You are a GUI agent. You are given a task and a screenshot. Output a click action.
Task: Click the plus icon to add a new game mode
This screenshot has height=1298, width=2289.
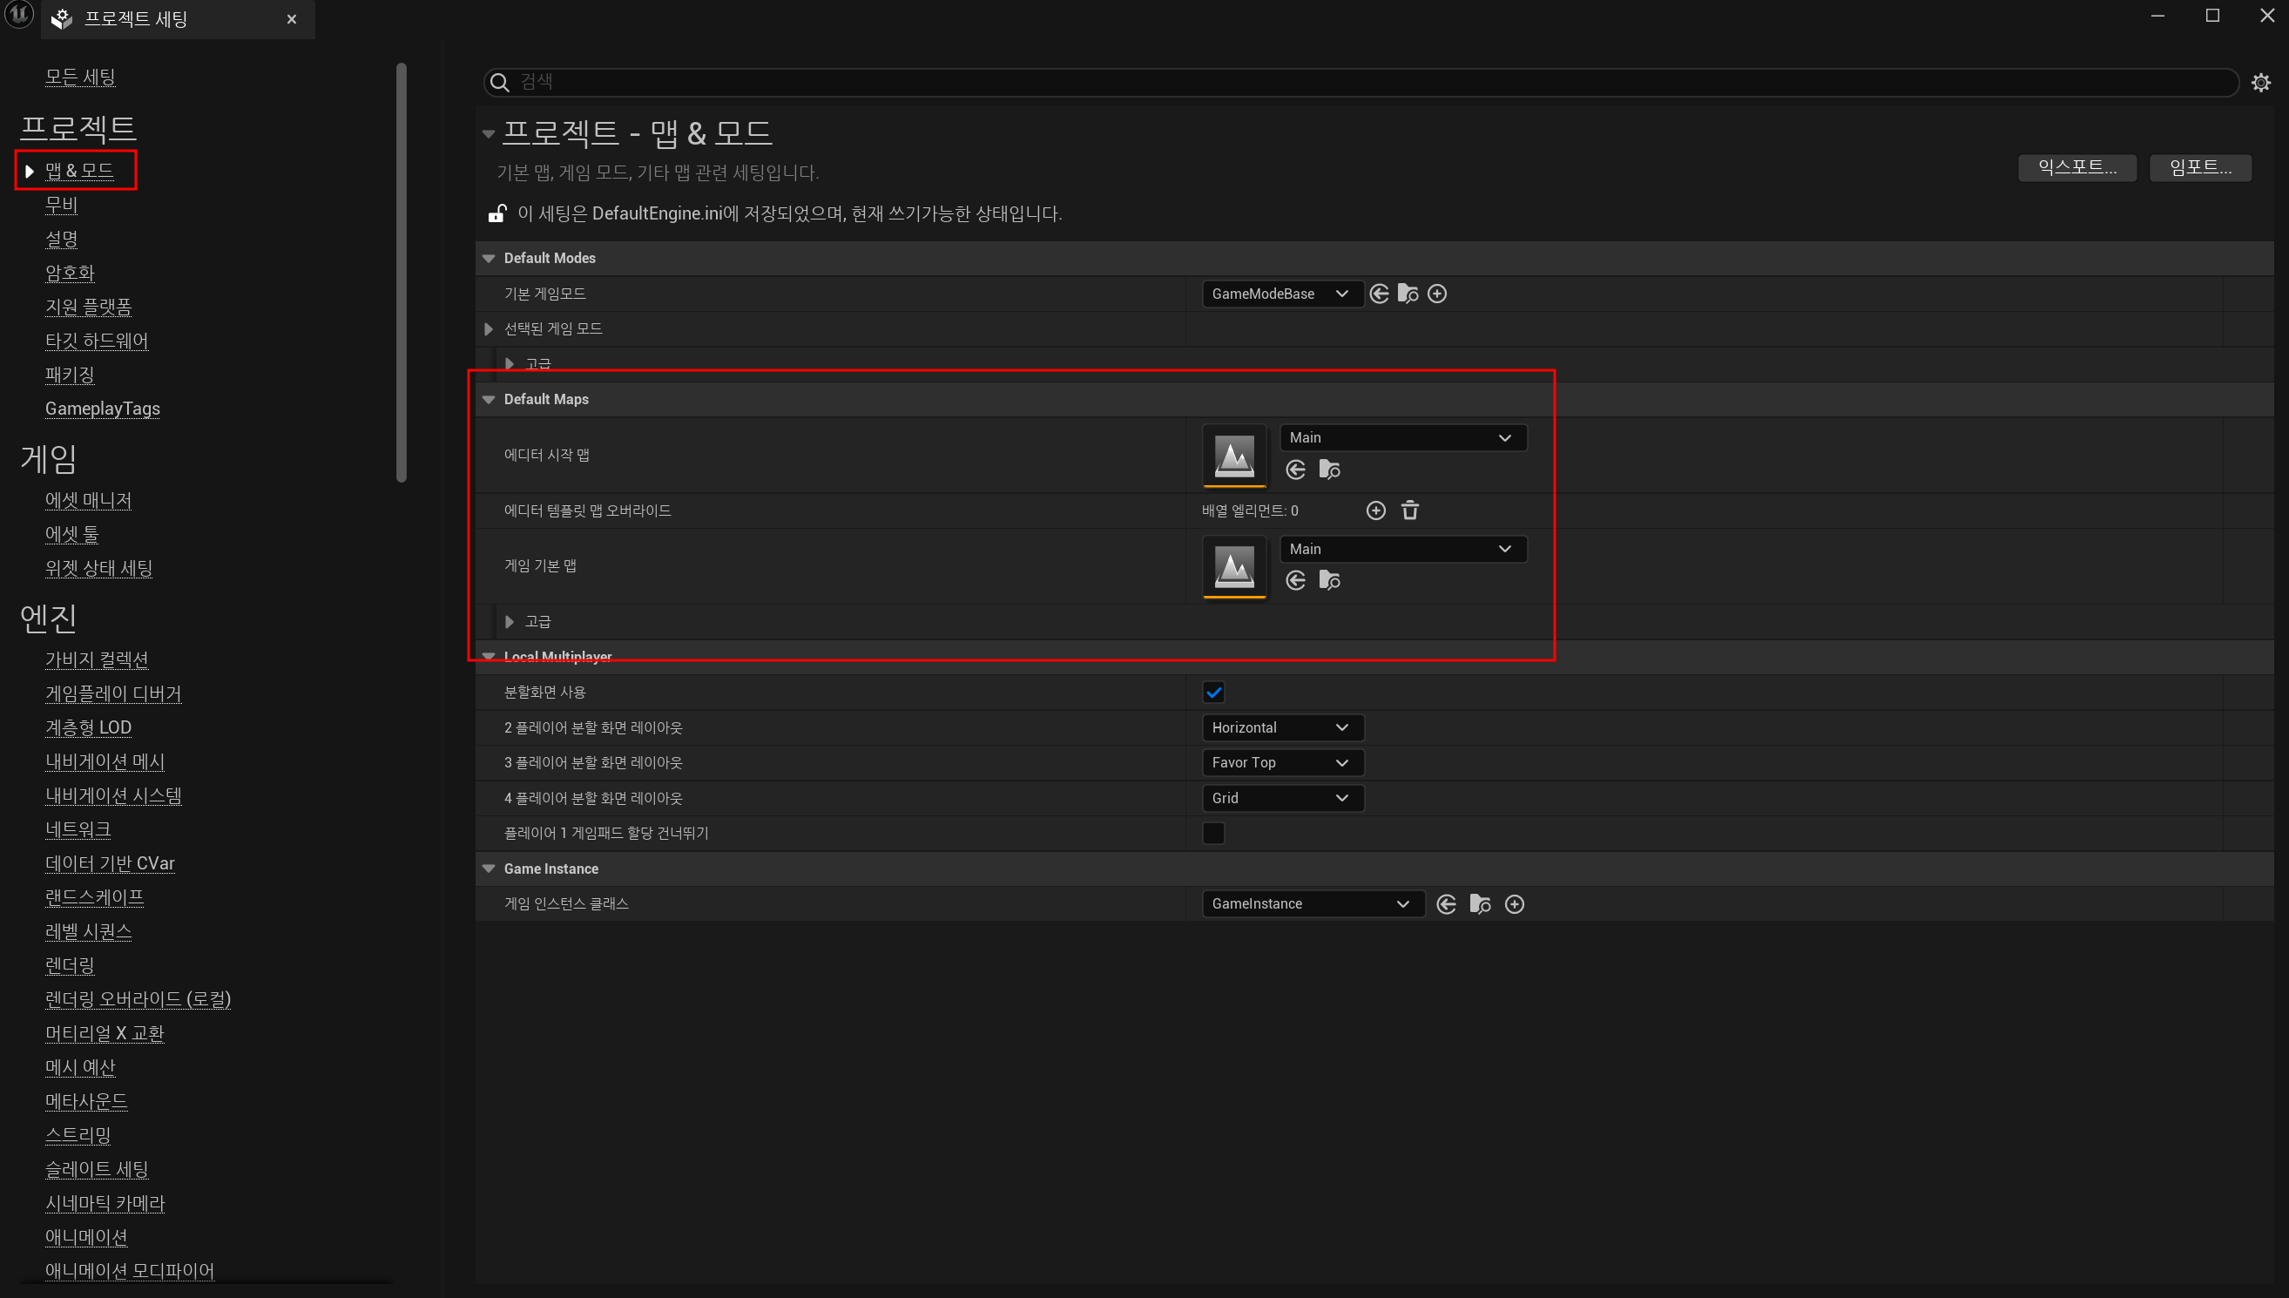(1437, 294)
